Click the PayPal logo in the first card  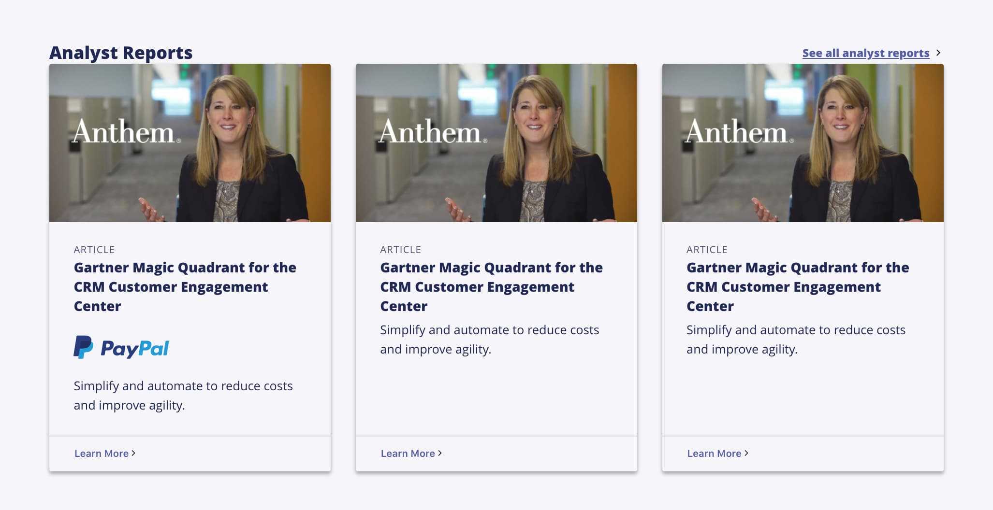pos(121,348)
